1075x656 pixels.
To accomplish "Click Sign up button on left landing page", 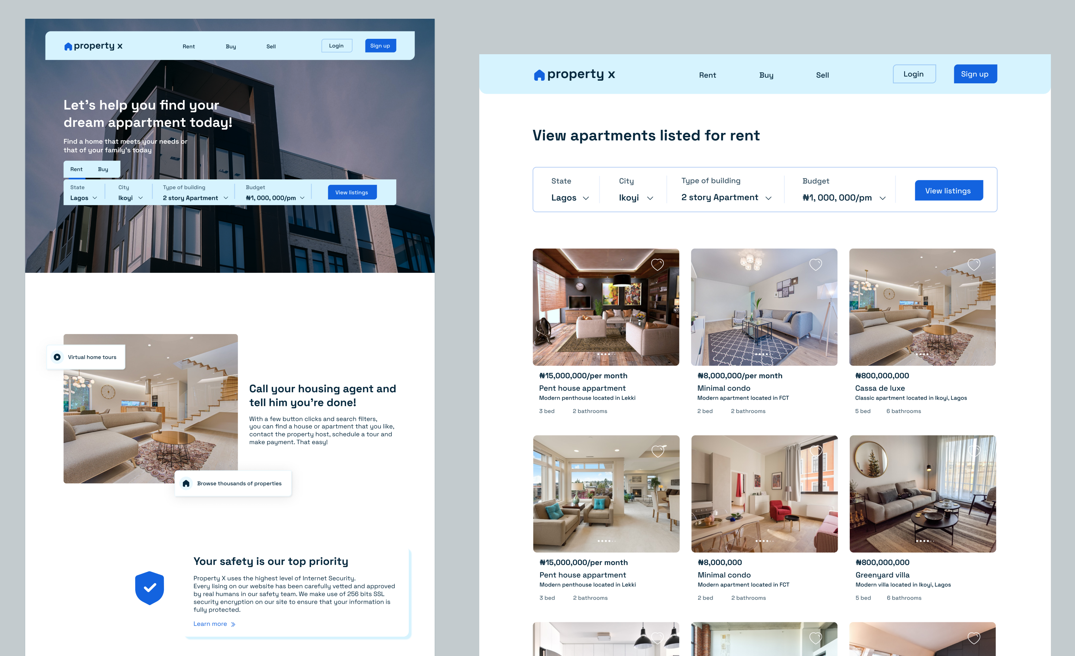I will 381,46.
